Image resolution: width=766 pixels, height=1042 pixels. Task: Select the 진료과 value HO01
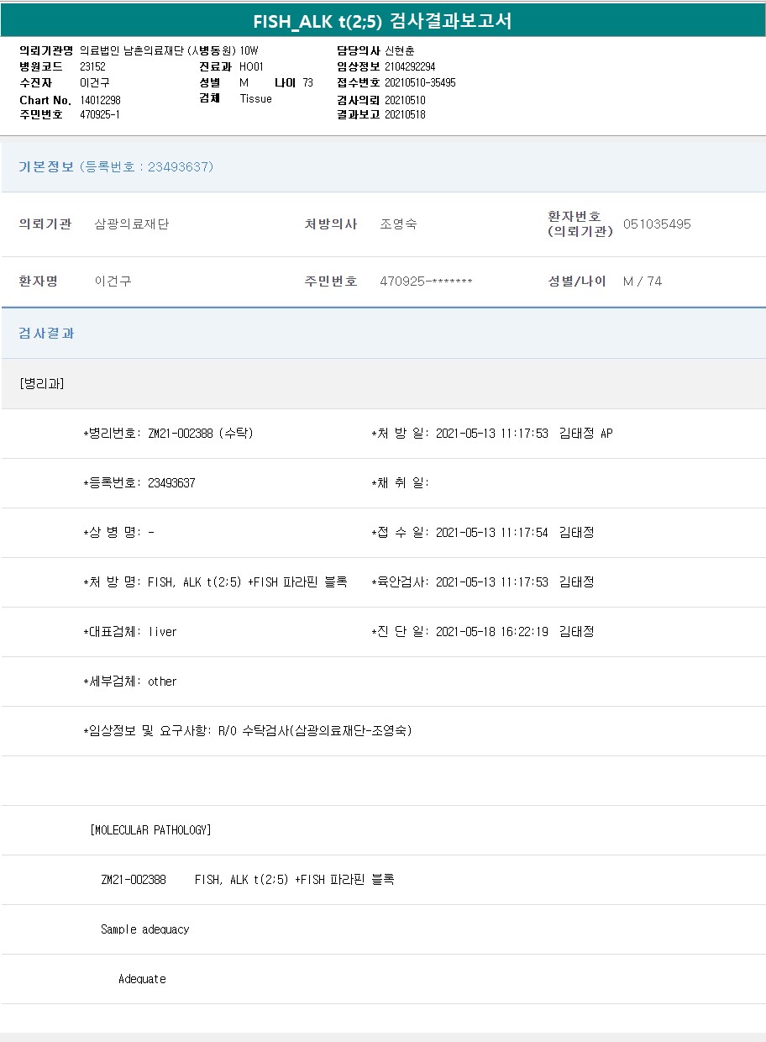click(251, 66)
